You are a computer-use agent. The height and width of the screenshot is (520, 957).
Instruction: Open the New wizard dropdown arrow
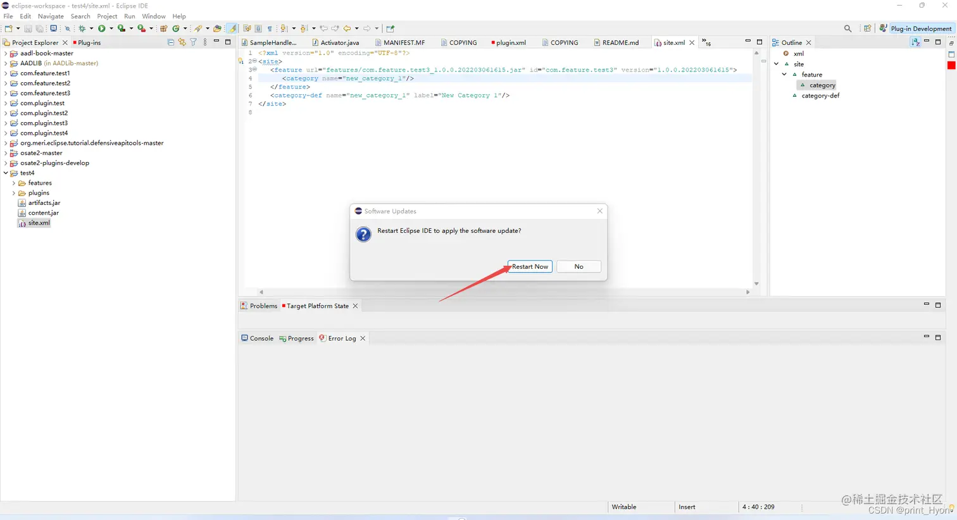[18, 28]
